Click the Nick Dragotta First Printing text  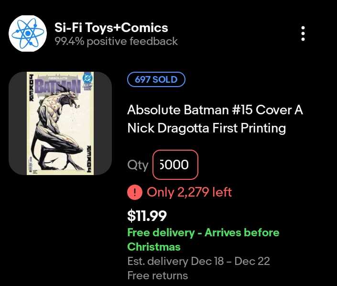point(207,128)
